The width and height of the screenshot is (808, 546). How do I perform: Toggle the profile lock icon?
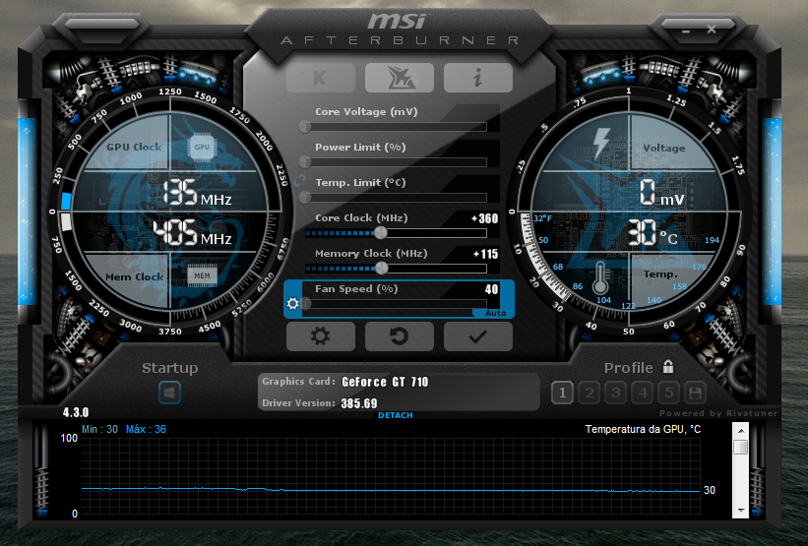[x=668, y=367]
